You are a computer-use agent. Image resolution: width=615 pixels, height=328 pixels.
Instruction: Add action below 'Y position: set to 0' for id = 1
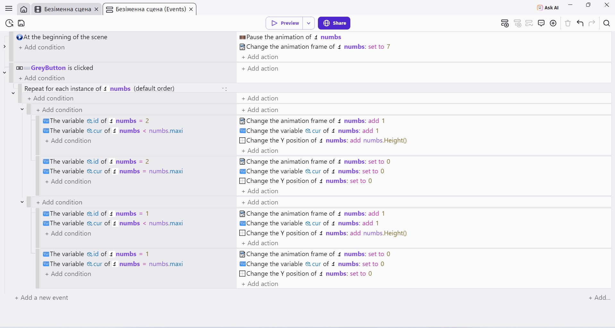click(x=260, y=284)
